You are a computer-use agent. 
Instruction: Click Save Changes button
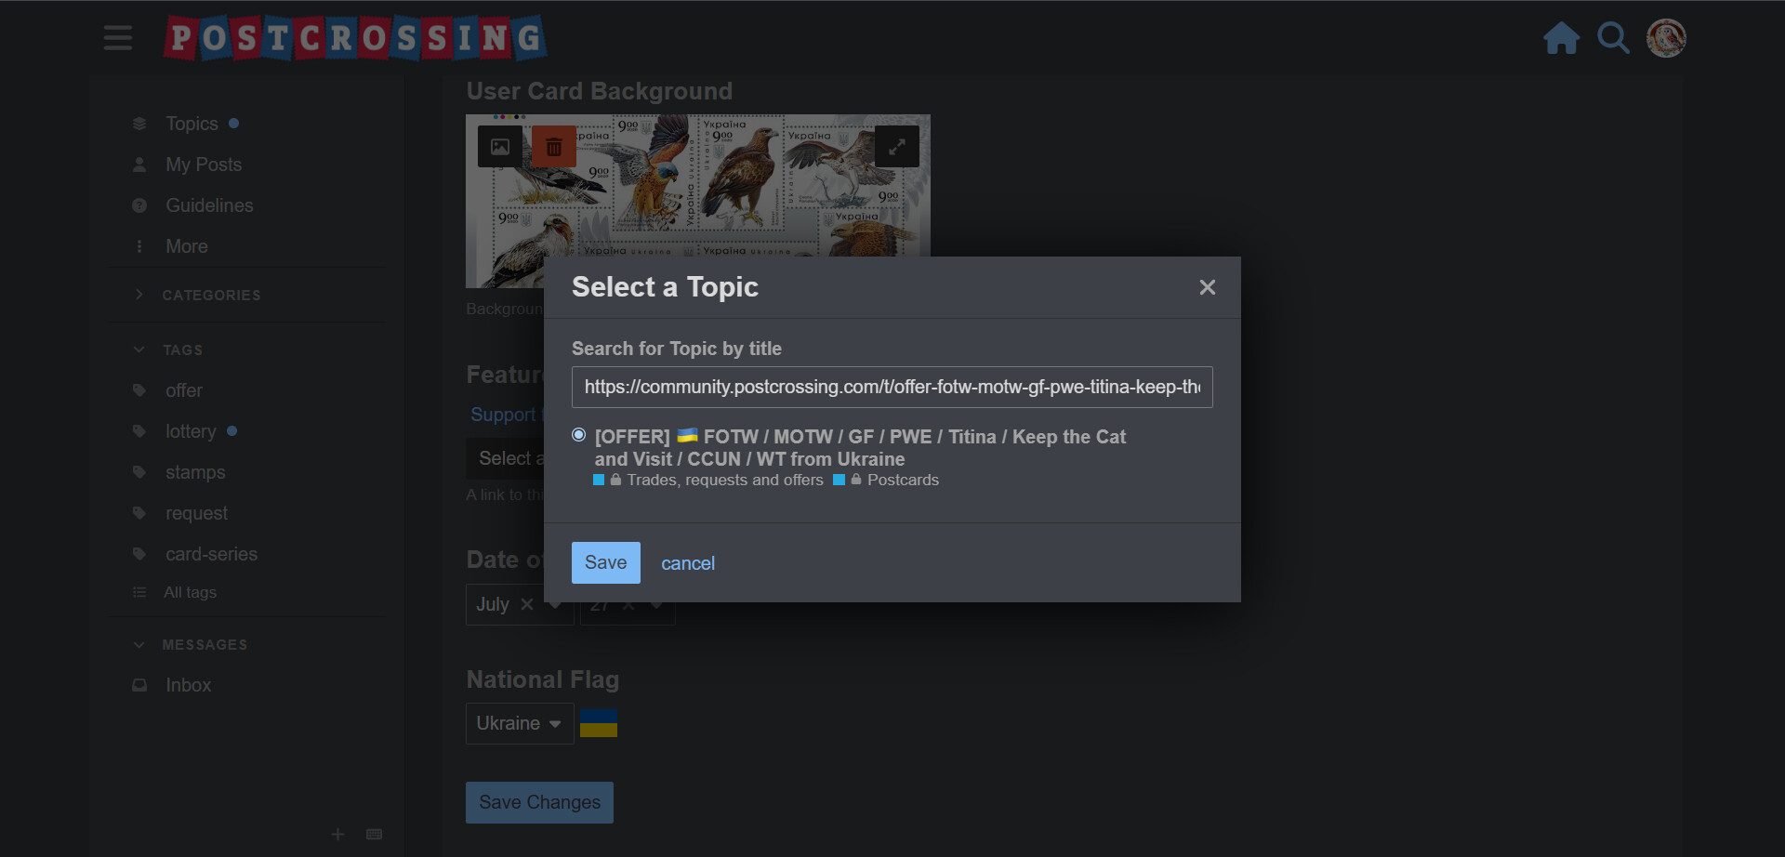539,802
